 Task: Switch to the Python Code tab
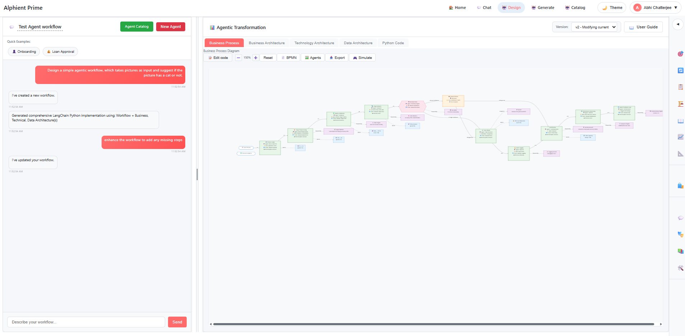point(393,43)
